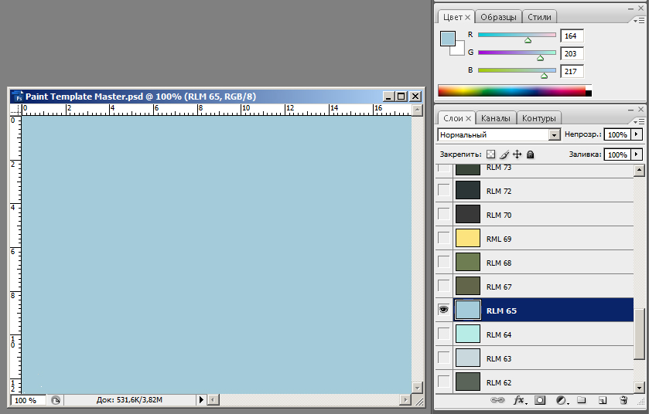This screenshot has width=649, height=414.
Task: Click the zoom 100 % field in status bar
Action: pyautogui.click(x=29, y=400)
